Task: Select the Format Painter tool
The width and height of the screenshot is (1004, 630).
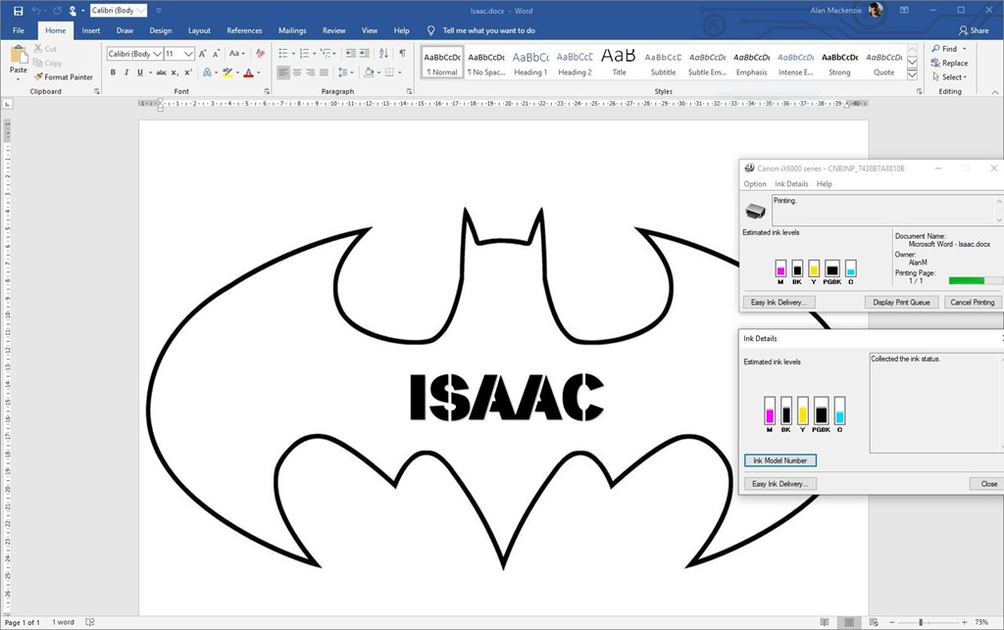Action: click(64, 76)
